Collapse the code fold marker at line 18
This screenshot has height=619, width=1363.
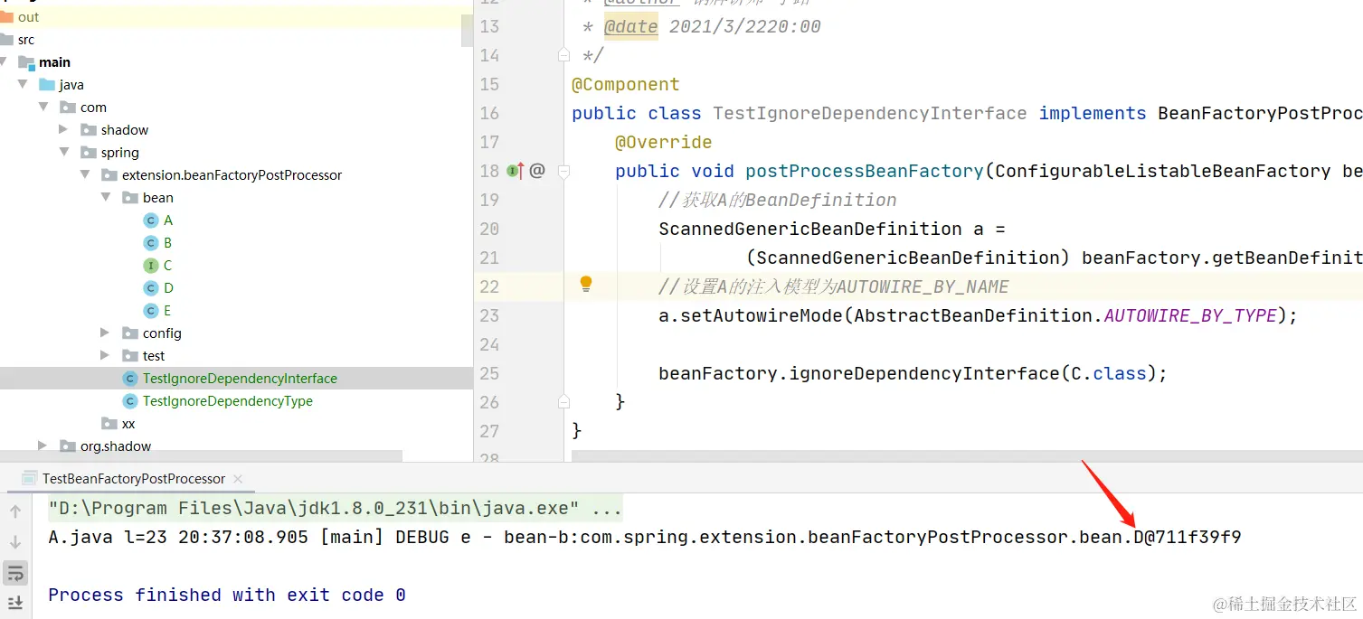pyautogui.click(x=563, y=170)
